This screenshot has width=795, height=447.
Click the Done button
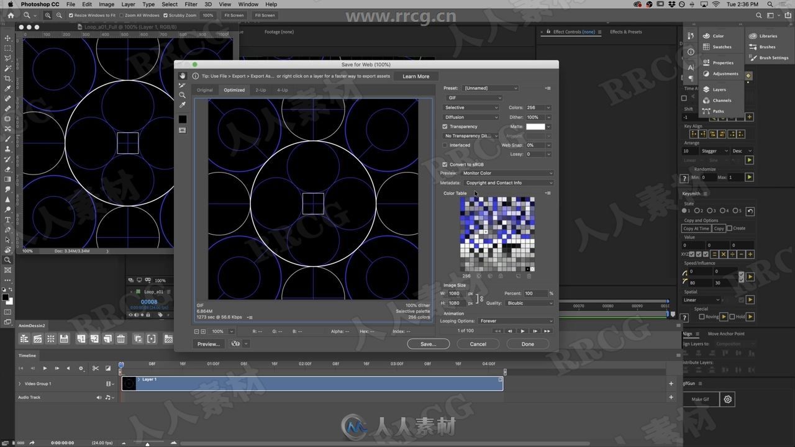click(x=528, y=344)
